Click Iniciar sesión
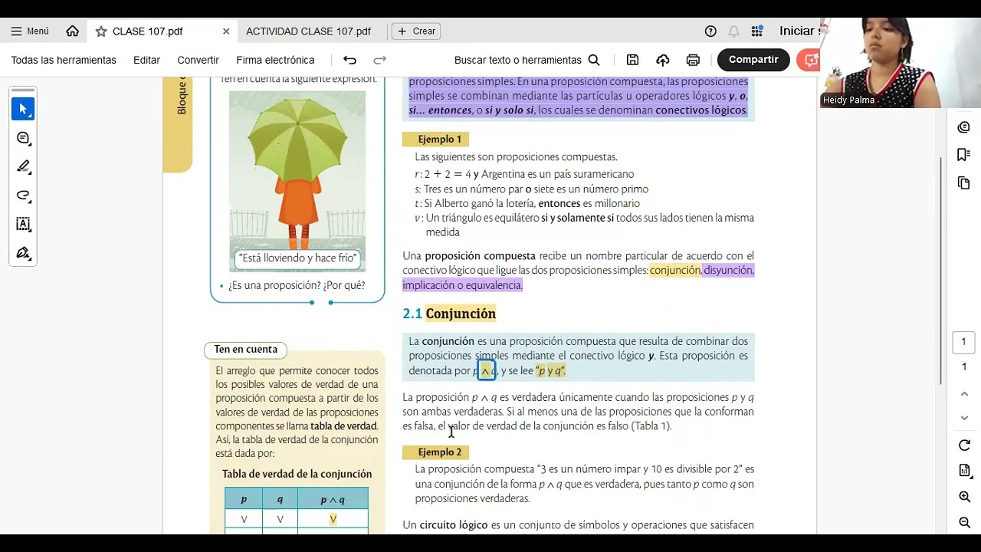Viewport: 981px width, 552px height. (799, 31)
